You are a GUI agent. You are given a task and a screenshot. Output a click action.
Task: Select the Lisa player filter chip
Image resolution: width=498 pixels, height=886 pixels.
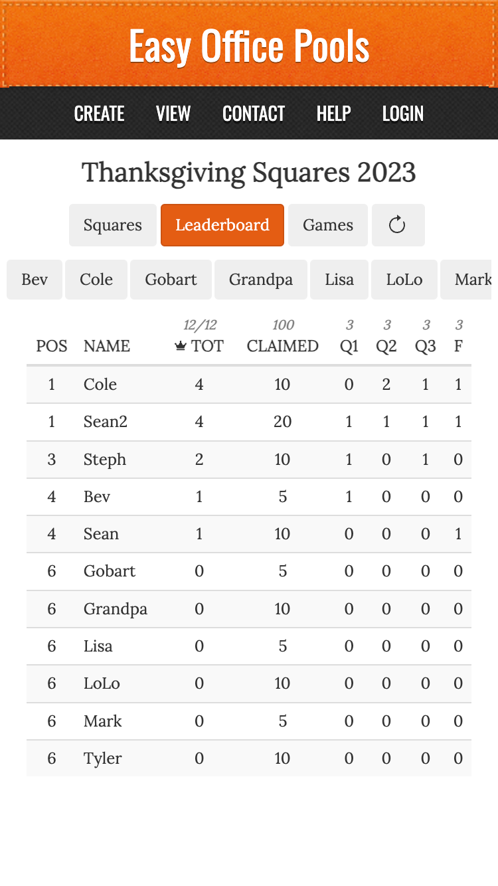339,279
